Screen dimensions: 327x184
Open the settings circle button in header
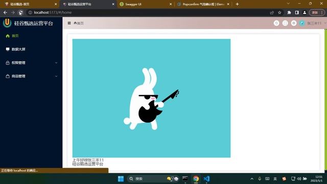point(294,23)
